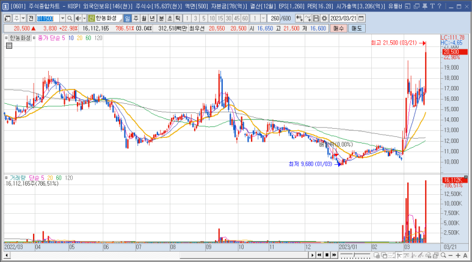Click the 거래량 volume legend label
Screen dimensions: 472x262
point(18,178)
